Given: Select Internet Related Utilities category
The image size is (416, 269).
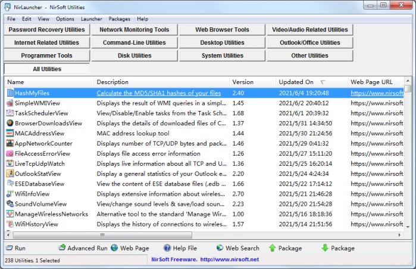Looking at the screenshot, I should click(x=46, y=42).
